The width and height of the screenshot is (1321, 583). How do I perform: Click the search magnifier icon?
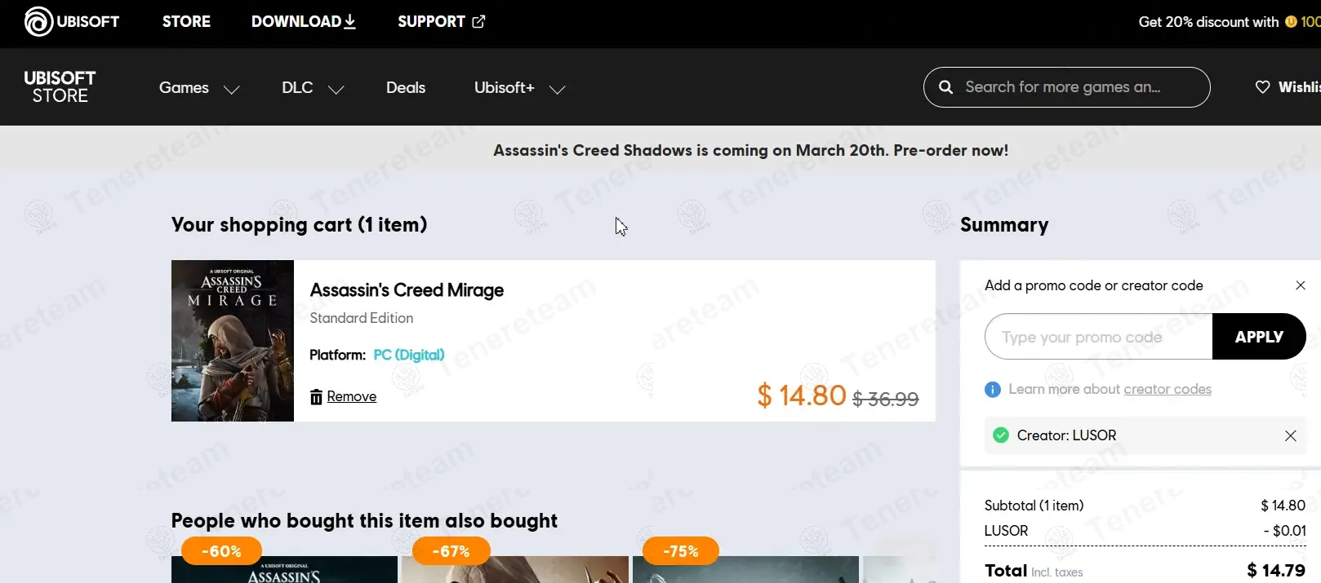pyautogui.click(x=945, y=87)
